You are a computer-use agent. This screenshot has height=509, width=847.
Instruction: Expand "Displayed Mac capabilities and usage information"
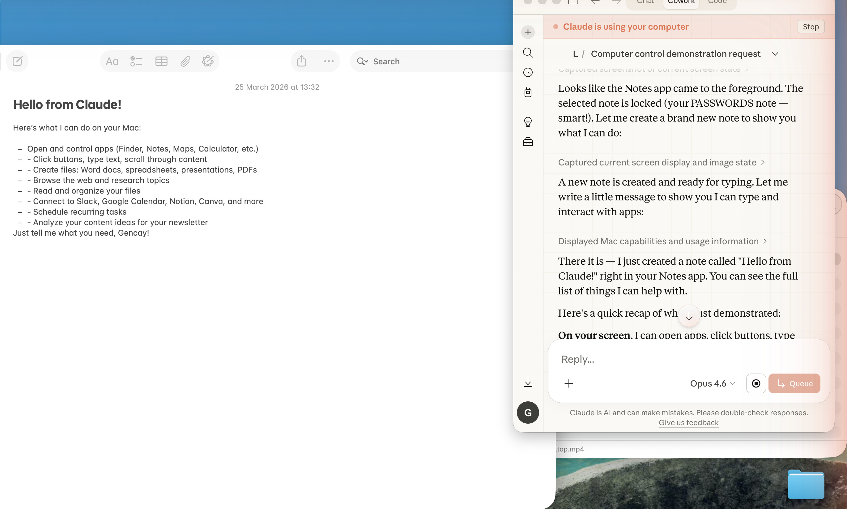point(662,242)
